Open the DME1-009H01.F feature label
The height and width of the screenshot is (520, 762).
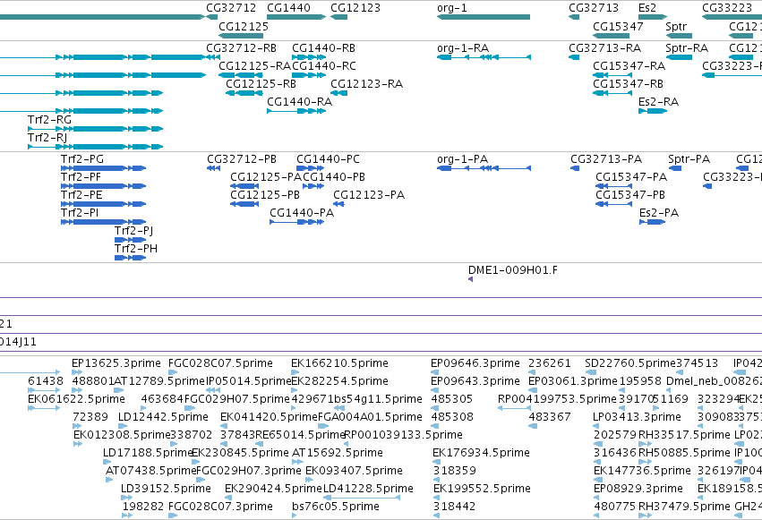pyautogui.click(x=513, y=270)
